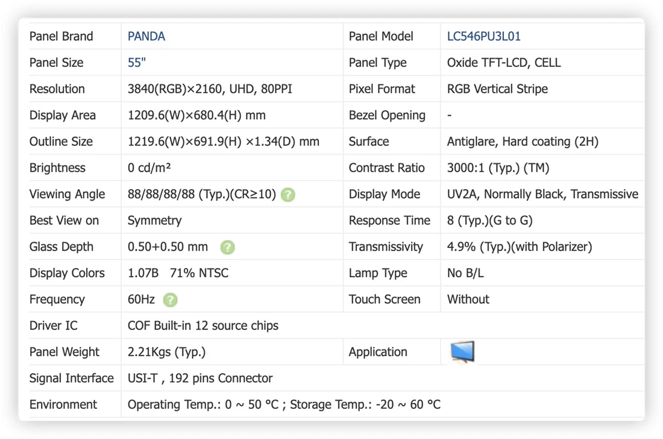Click the 2.21Kgs (Typ.) value
The height and width of the screenshot is (439, 663).
(x=166, y=352)
